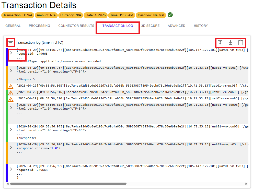Open the Processing tab
Viewport: 253px width, 190px height.
(39, 26)
